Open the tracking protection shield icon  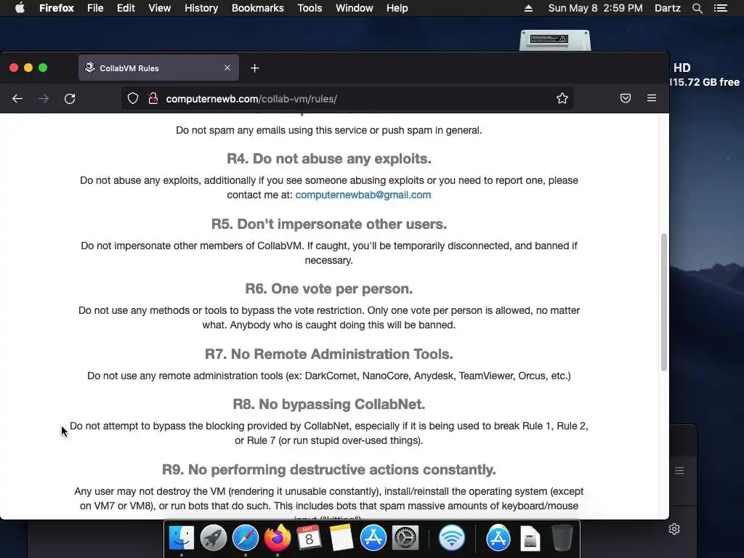coord(133,98)
